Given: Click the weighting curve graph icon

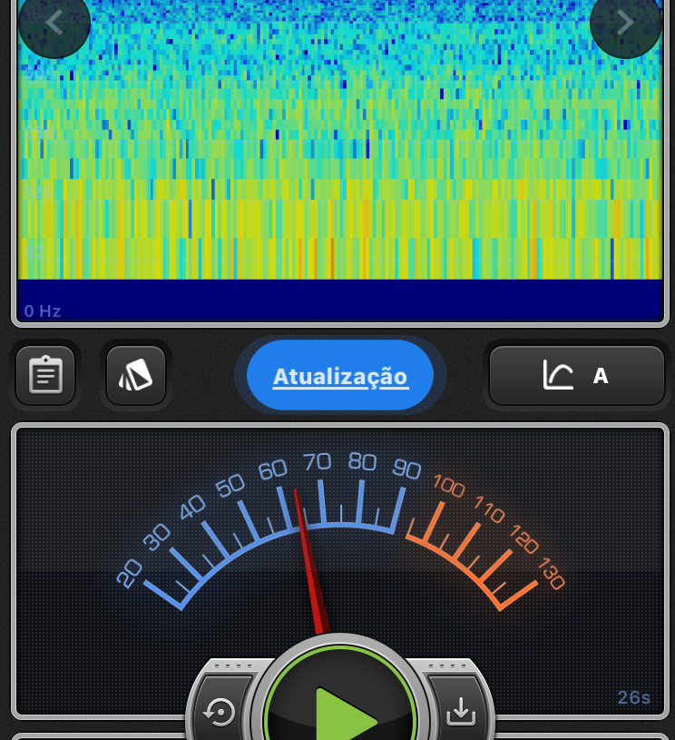Looking at the screenshot, I should pyautogui.click(x=558, y=375).
